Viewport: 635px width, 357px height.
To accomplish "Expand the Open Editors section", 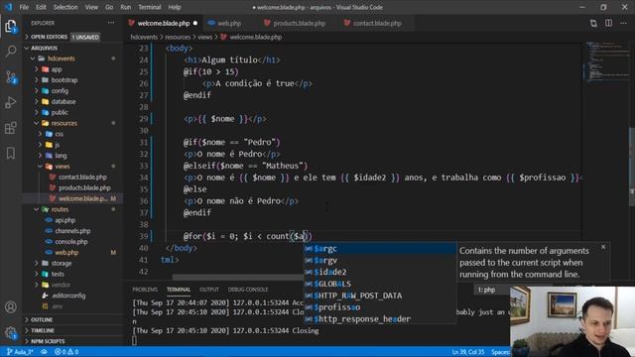I will tap(72, 37).
